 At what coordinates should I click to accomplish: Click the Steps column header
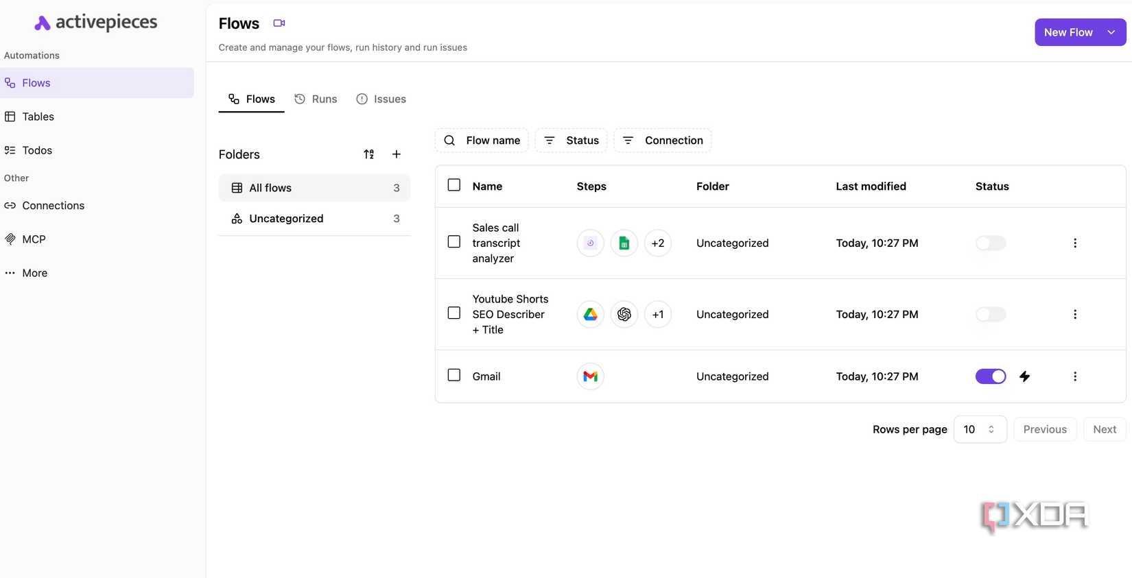tap(591, 186)
